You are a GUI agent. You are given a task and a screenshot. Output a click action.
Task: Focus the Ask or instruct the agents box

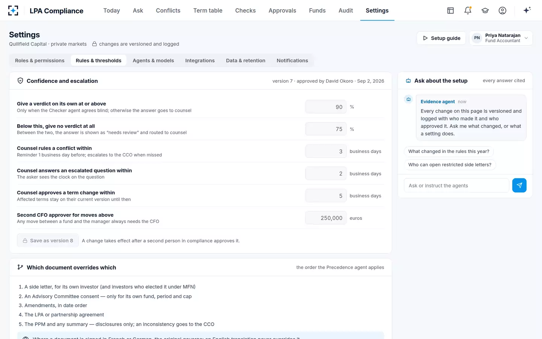click(456, 186)
